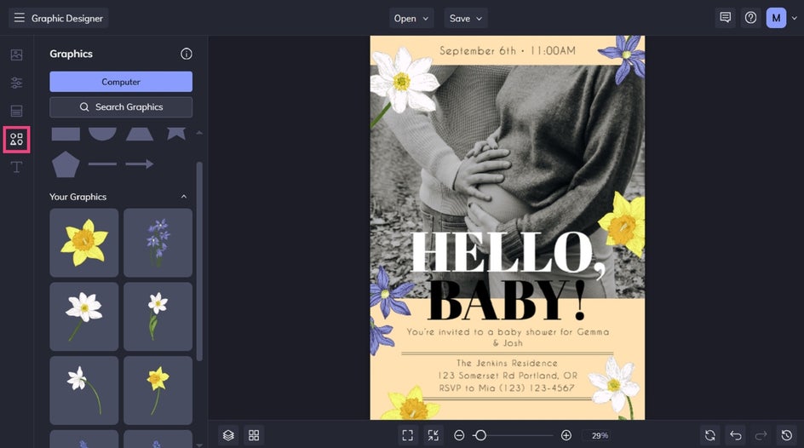Select the September 6th date text
This screenshot has height=448, width=804.
[x=508, y=50]
